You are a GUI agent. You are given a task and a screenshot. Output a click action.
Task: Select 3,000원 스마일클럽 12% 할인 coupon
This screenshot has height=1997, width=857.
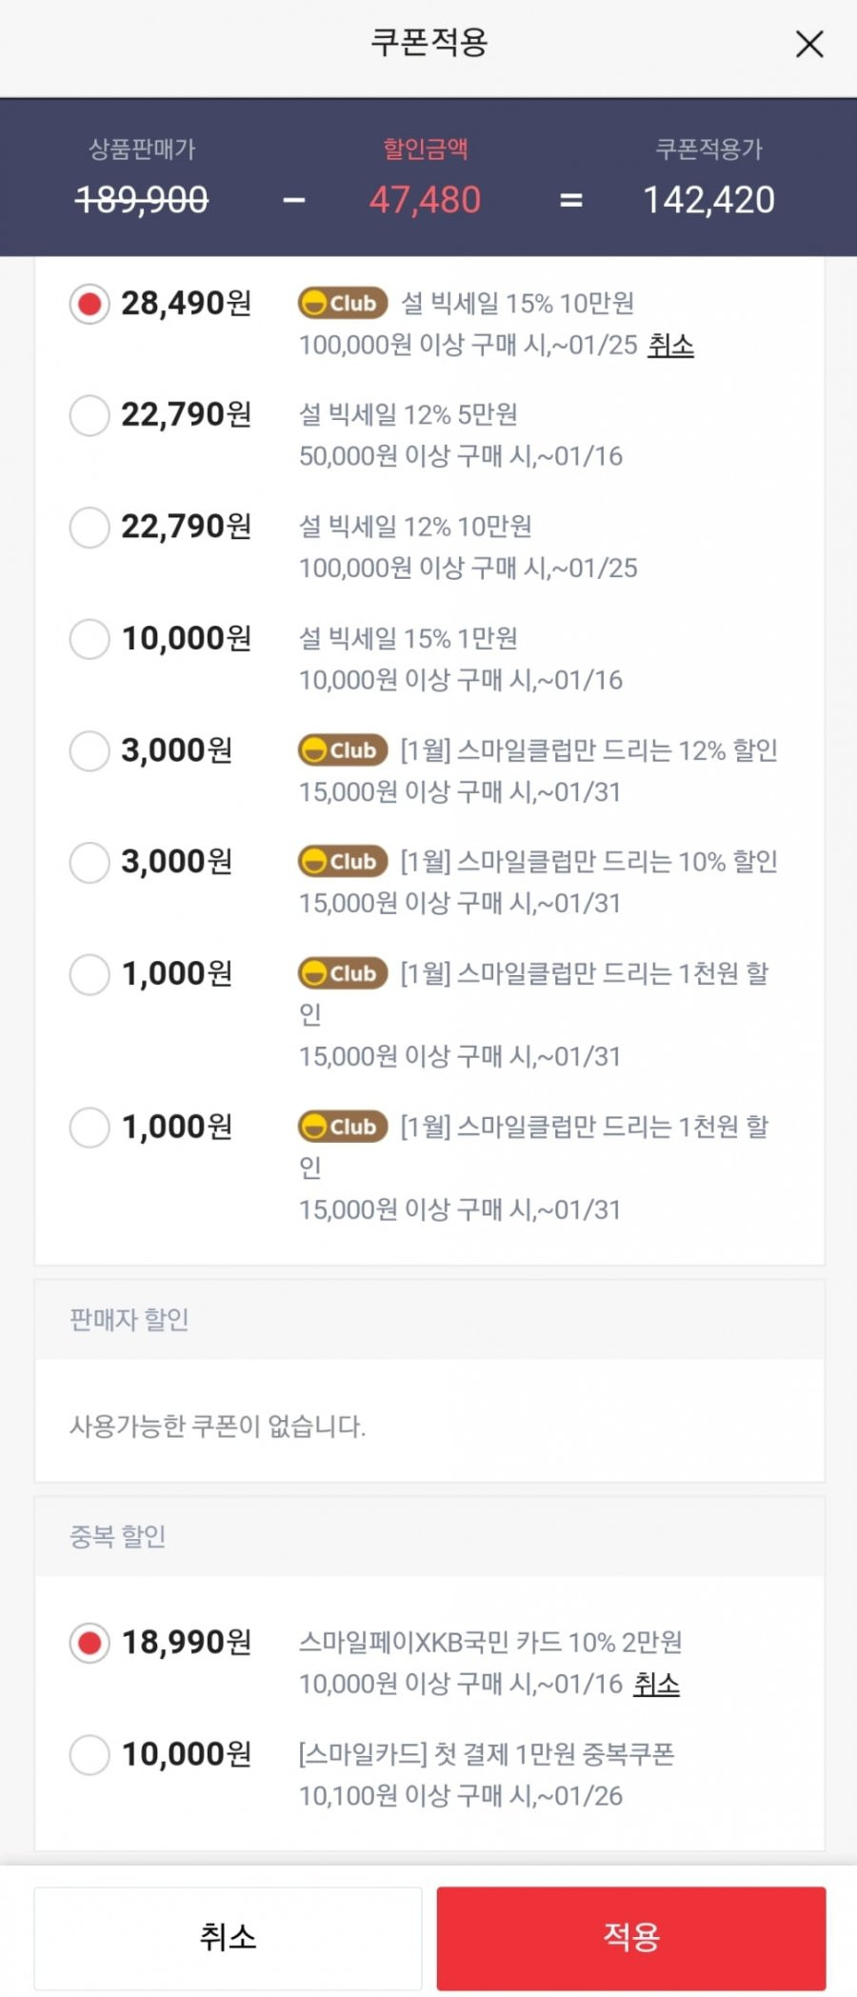tap(90, 751)
